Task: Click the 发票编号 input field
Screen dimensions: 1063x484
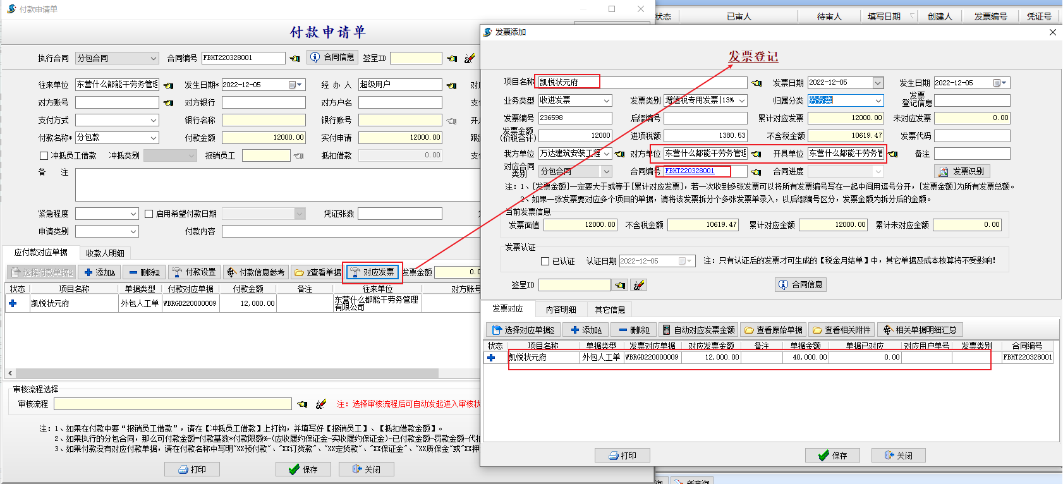Action: coord(574,118)
